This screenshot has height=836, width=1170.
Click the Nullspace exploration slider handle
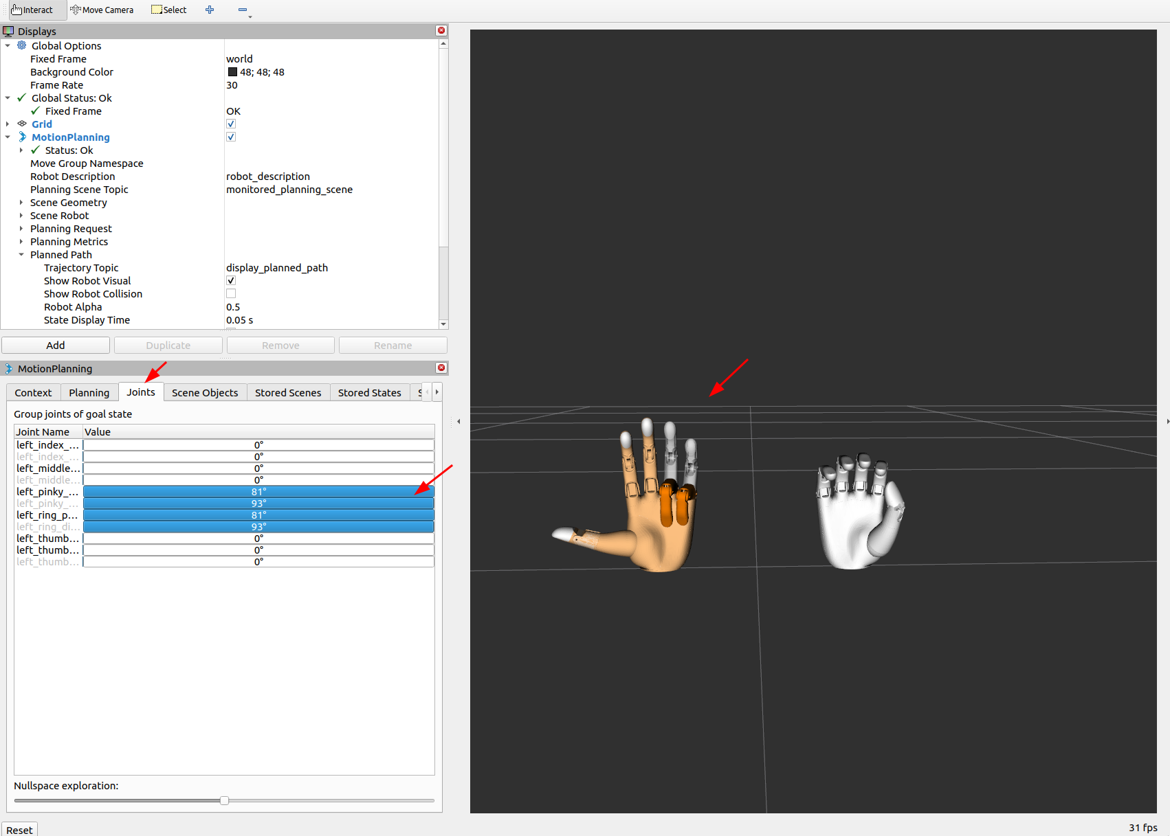click(224, 800)
